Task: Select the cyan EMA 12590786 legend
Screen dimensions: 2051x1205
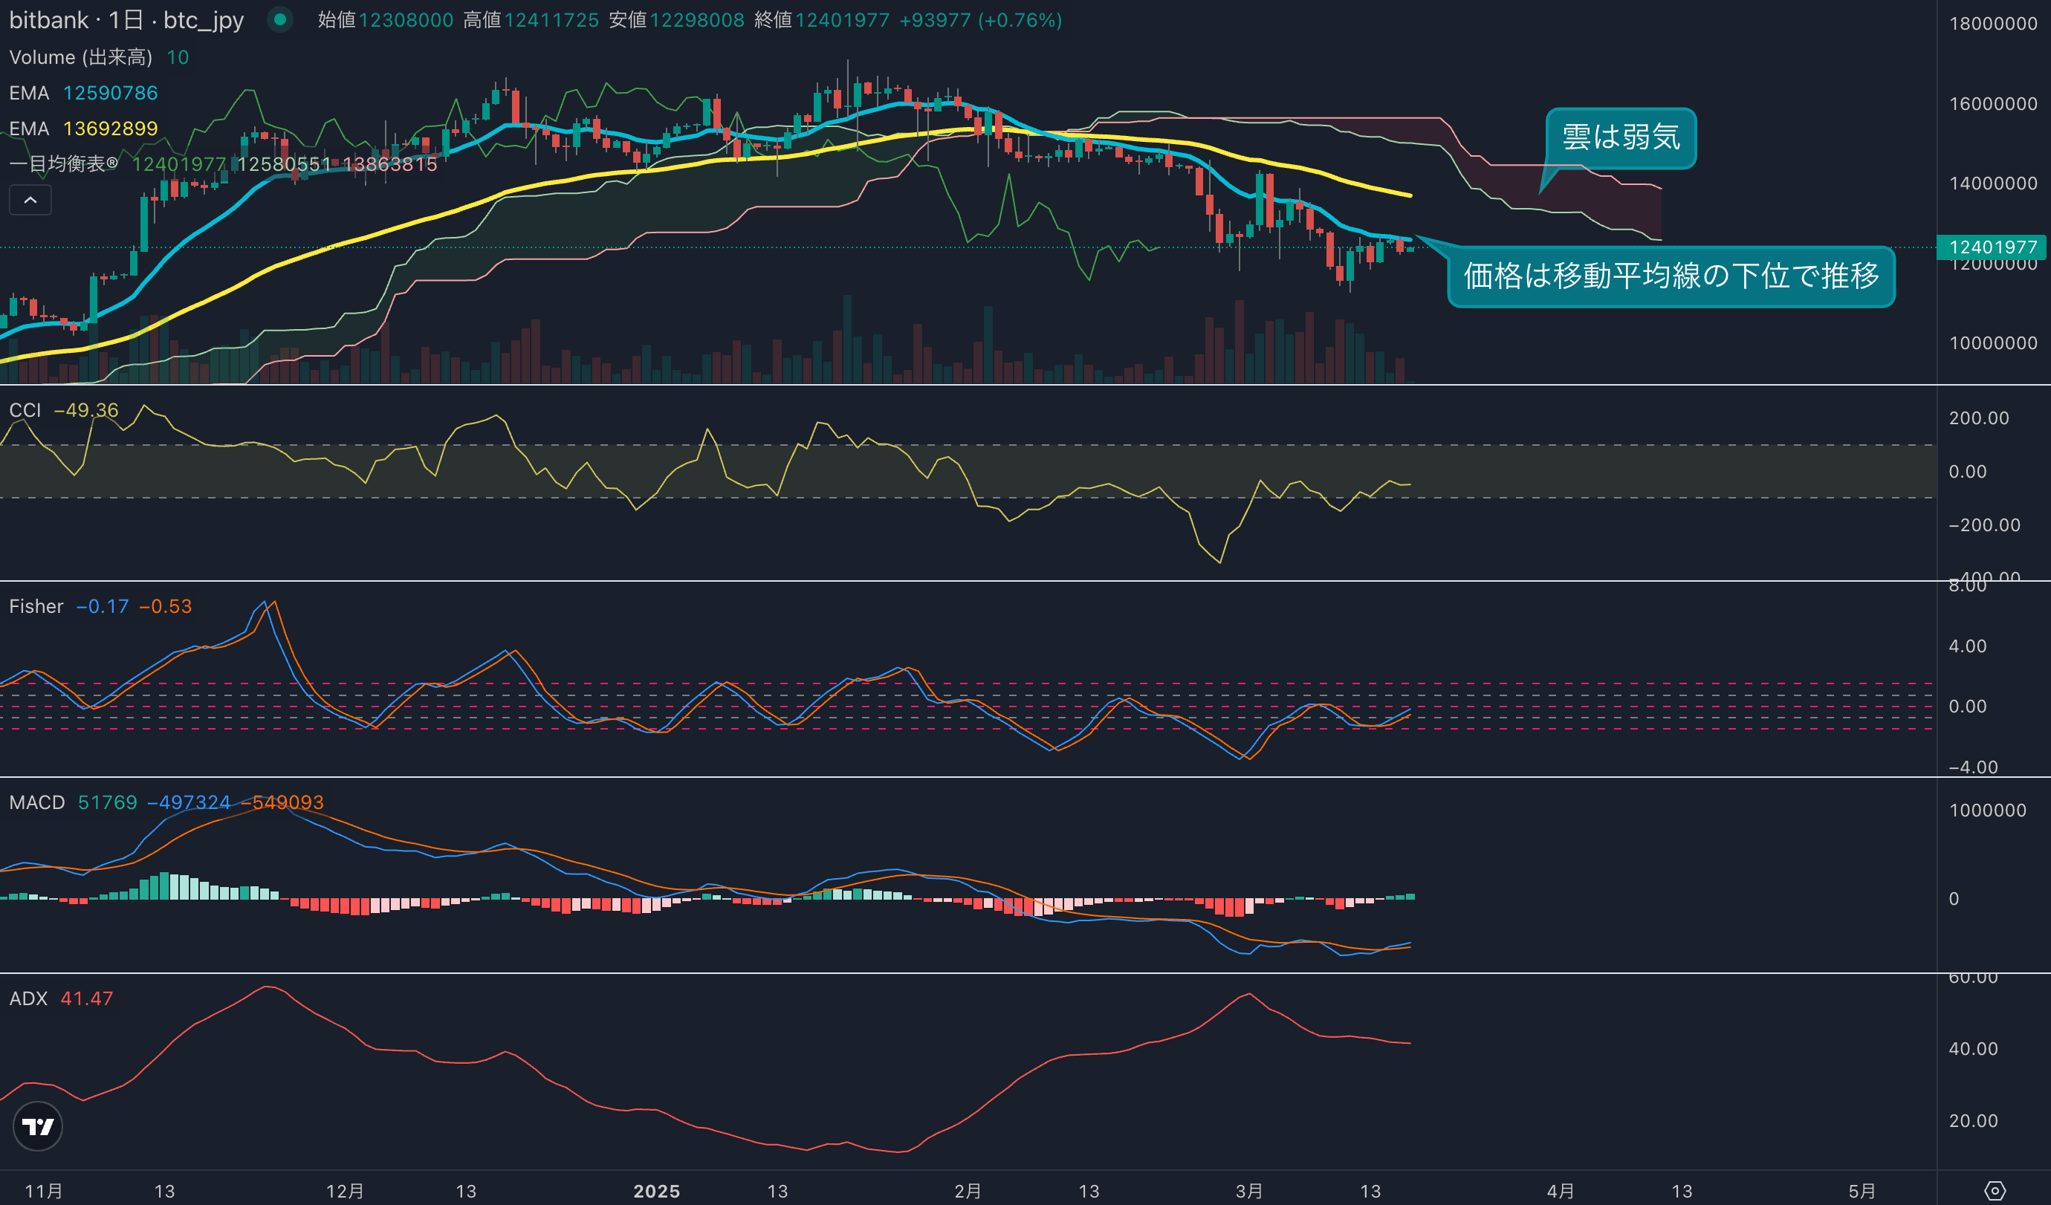Action: (x=83, y=93)
